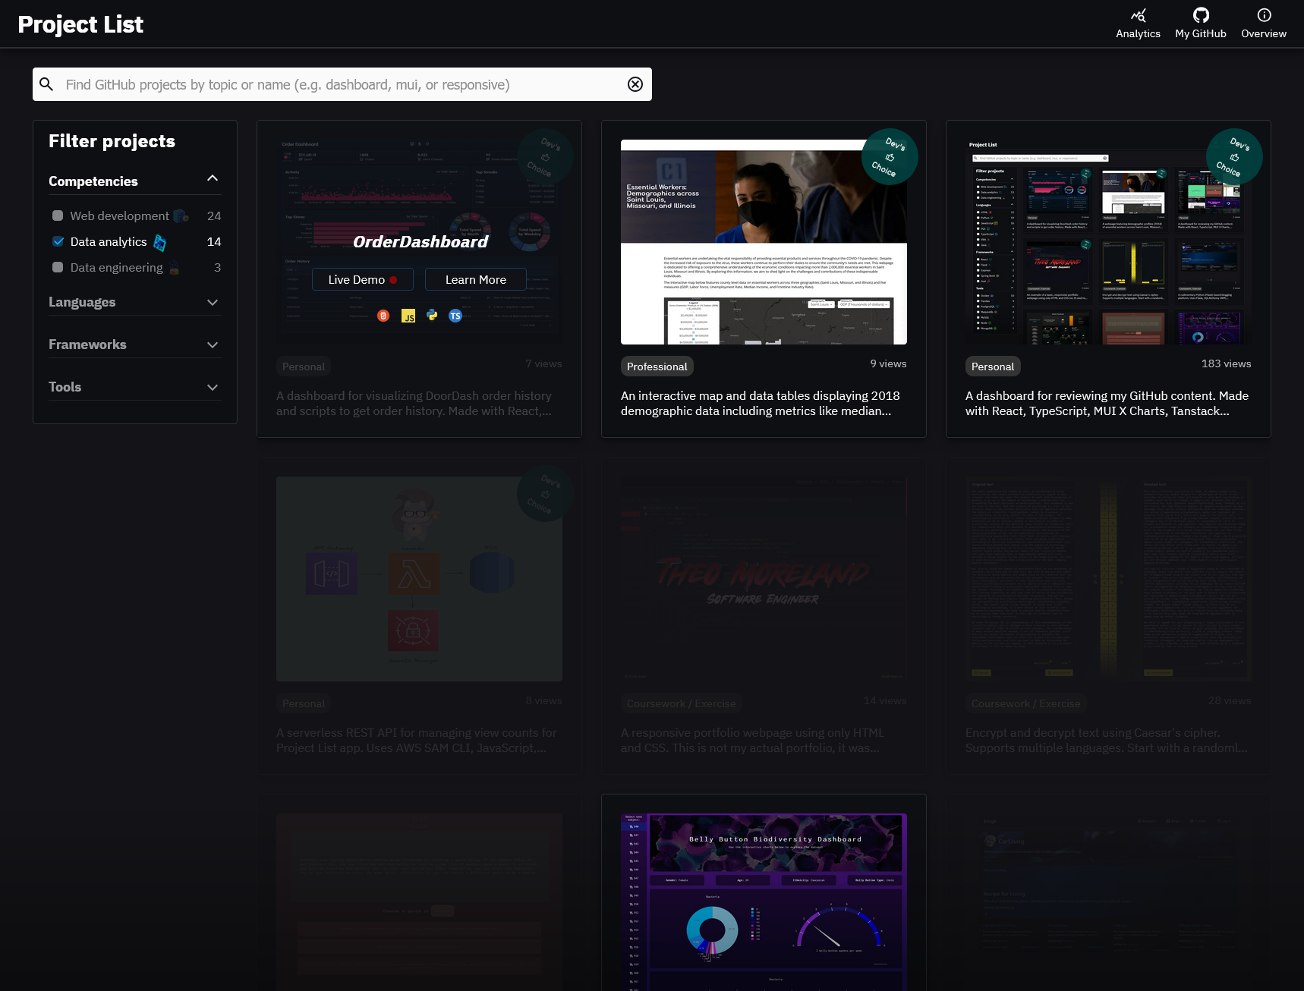
Task: Enable the Web development filter checkbox
Action: pos(58,216)
